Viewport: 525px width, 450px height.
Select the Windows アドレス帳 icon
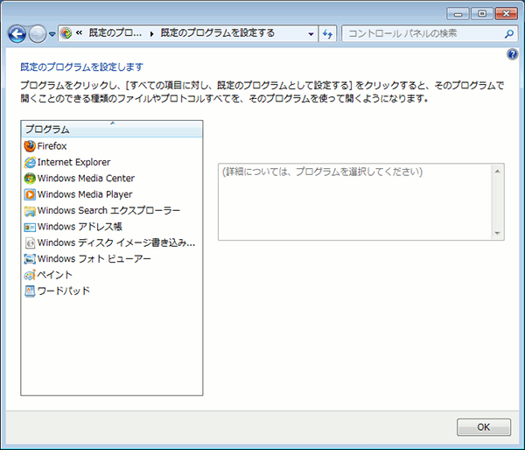click(30, 227)
